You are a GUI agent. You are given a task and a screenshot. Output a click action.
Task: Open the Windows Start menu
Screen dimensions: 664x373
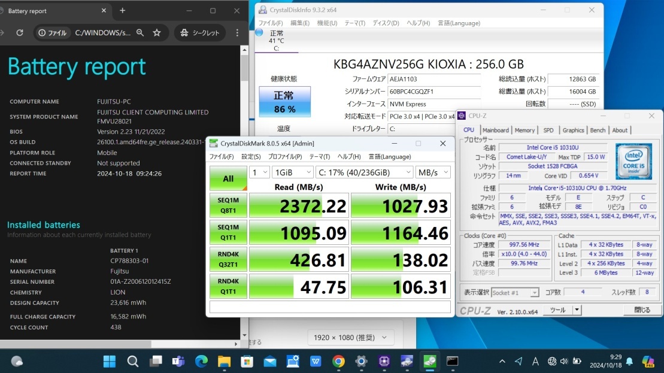pos(110,361)
